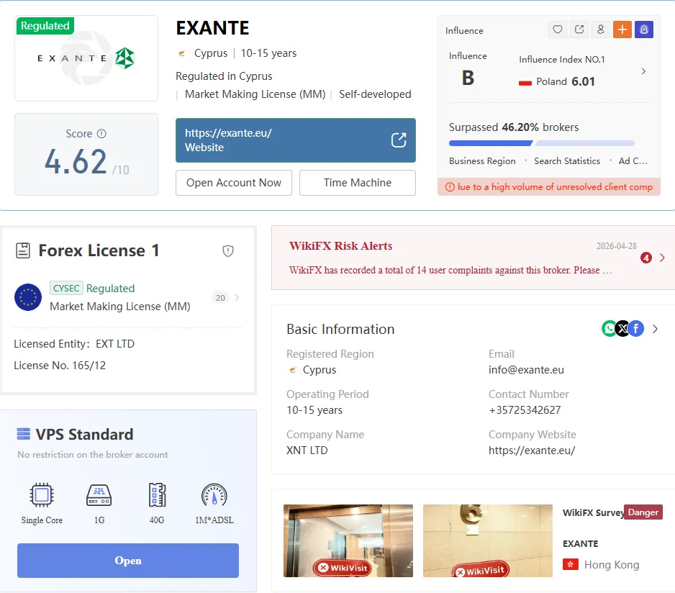Click the Self-developed platform label
675x593 pixels.
pos(375,94)
